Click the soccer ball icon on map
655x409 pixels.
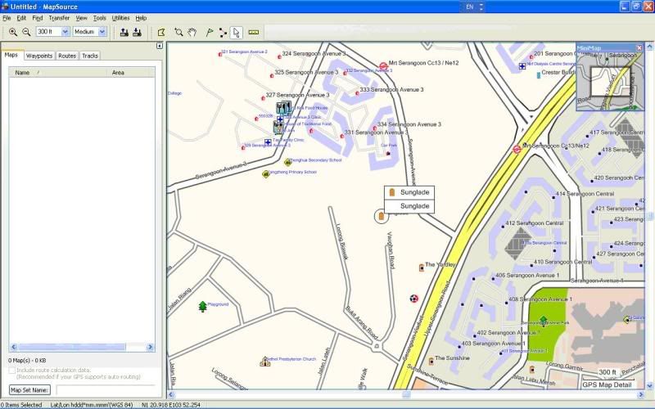[x=413, y=299]
